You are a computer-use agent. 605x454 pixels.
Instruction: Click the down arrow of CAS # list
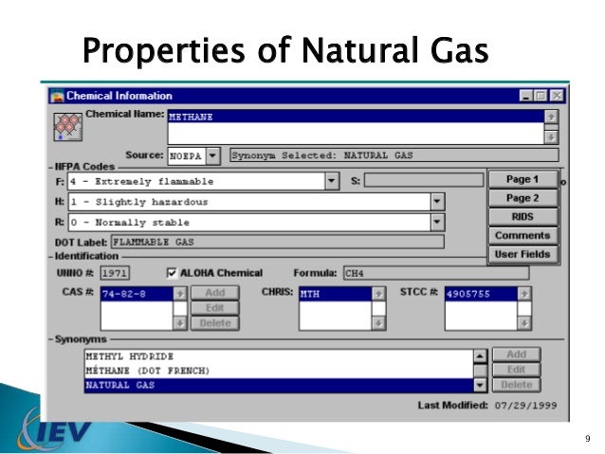coord(180,323)
